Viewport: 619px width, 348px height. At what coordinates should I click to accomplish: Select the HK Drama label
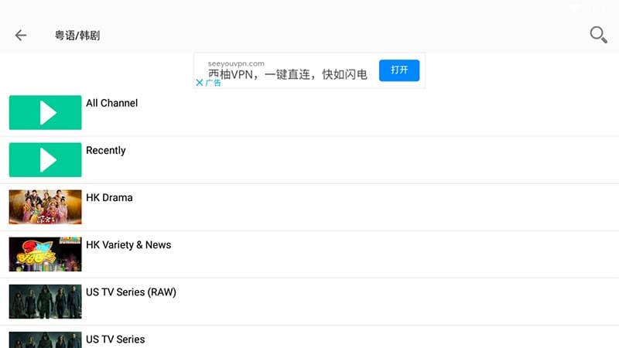pyautogui.click(x=109, y=198)
